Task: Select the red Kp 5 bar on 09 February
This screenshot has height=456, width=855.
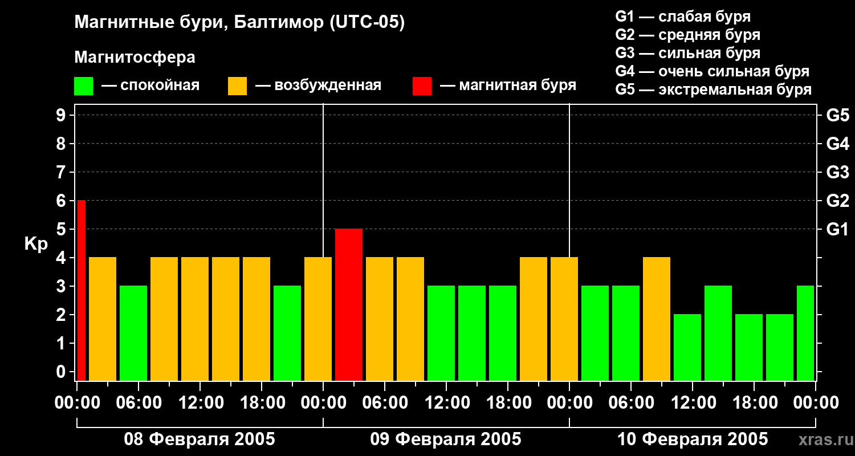Action: click(x=349, y=304)
